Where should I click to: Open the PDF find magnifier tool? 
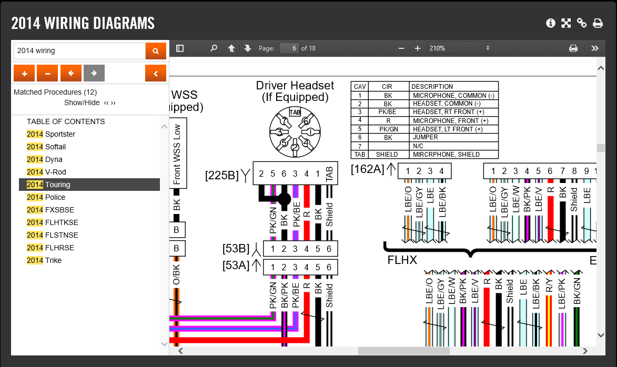coord(214,48)
